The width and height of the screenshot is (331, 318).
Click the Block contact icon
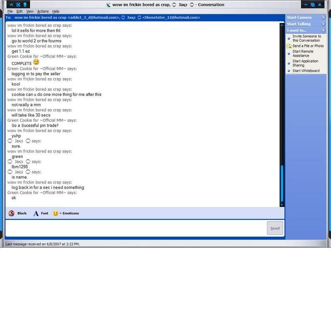(x=12, y=213)
